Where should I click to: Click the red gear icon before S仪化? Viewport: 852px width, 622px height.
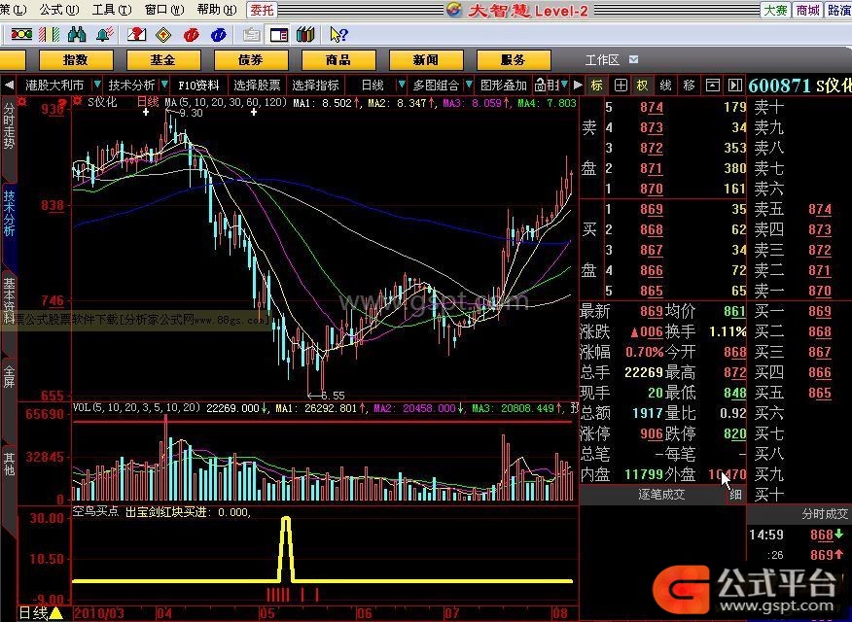tap(78, 101)
